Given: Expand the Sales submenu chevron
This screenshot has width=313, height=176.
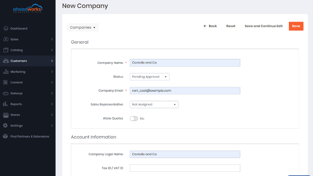Looking at the screenshot, I should [x=52, y=39].
